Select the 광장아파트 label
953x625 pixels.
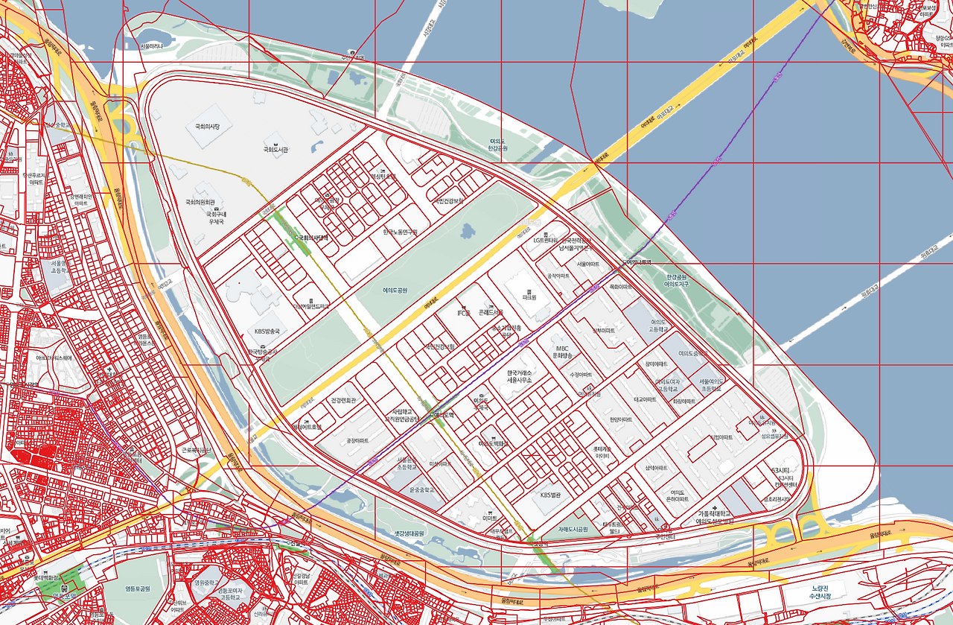click(x=357, y=440)
